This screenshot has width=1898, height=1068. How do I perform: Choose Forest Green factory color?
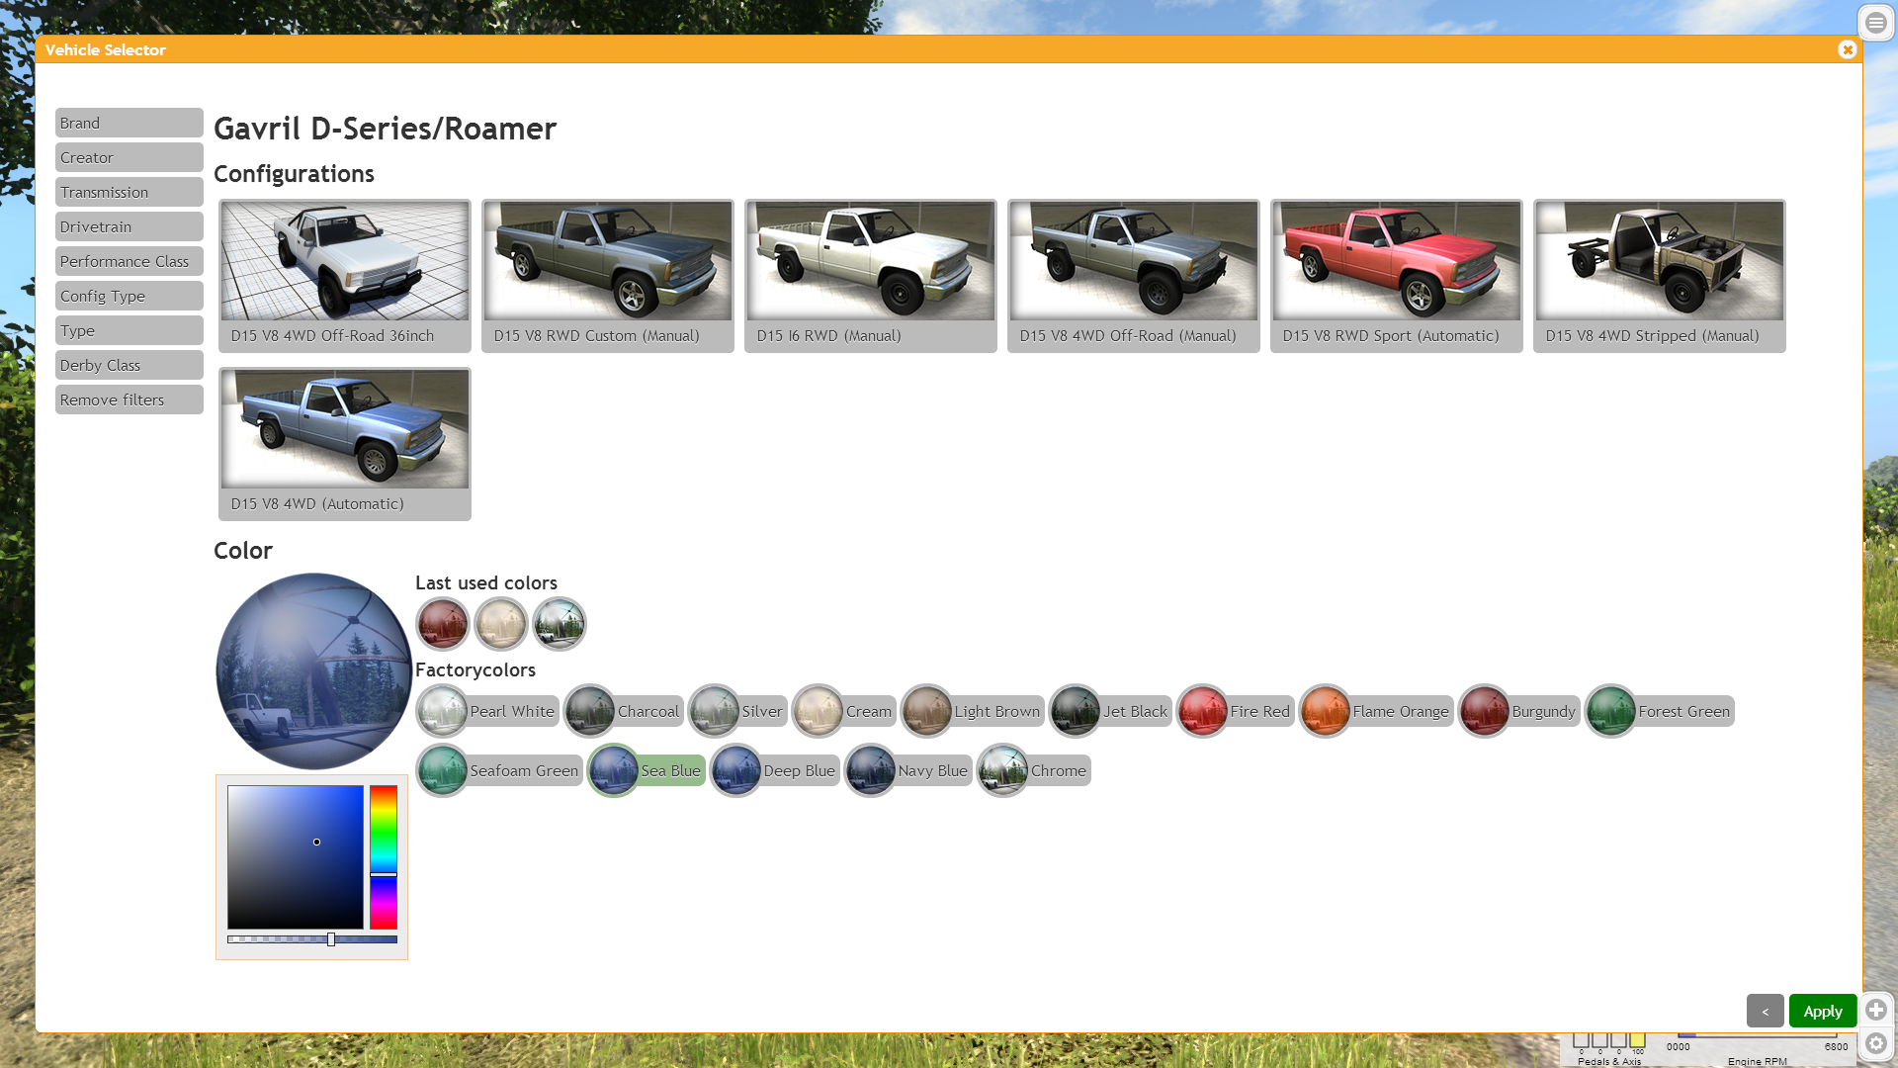click(x=1660, y=711)
